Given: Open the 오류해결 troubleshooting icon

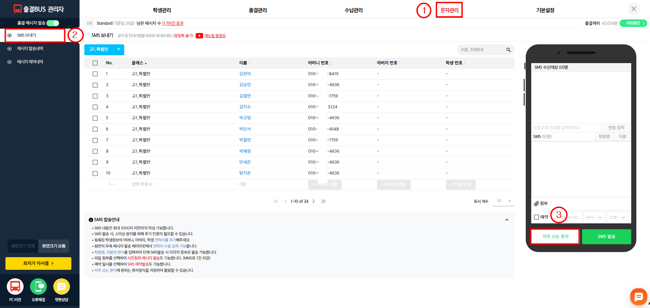Looking at the screenshot, I should point(38,287).
